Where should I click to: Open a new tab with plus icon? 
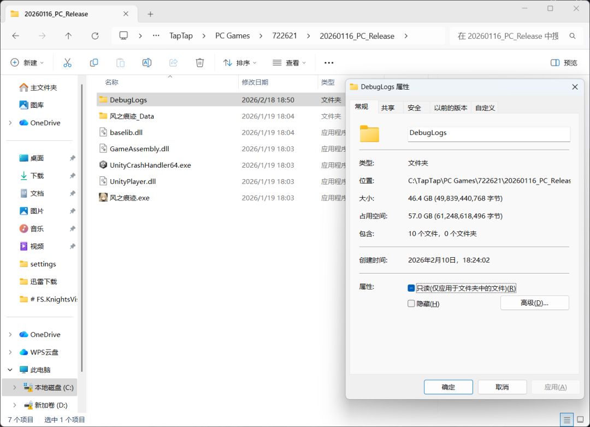tap(150, 14)
